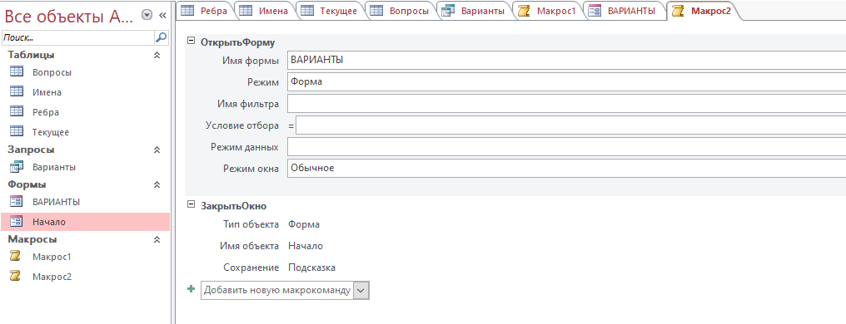Image resolution: width=846 pixels, height=324 pixels.
Task: Click the Текущее table icon in sidebar
Action: pos(17,131)
